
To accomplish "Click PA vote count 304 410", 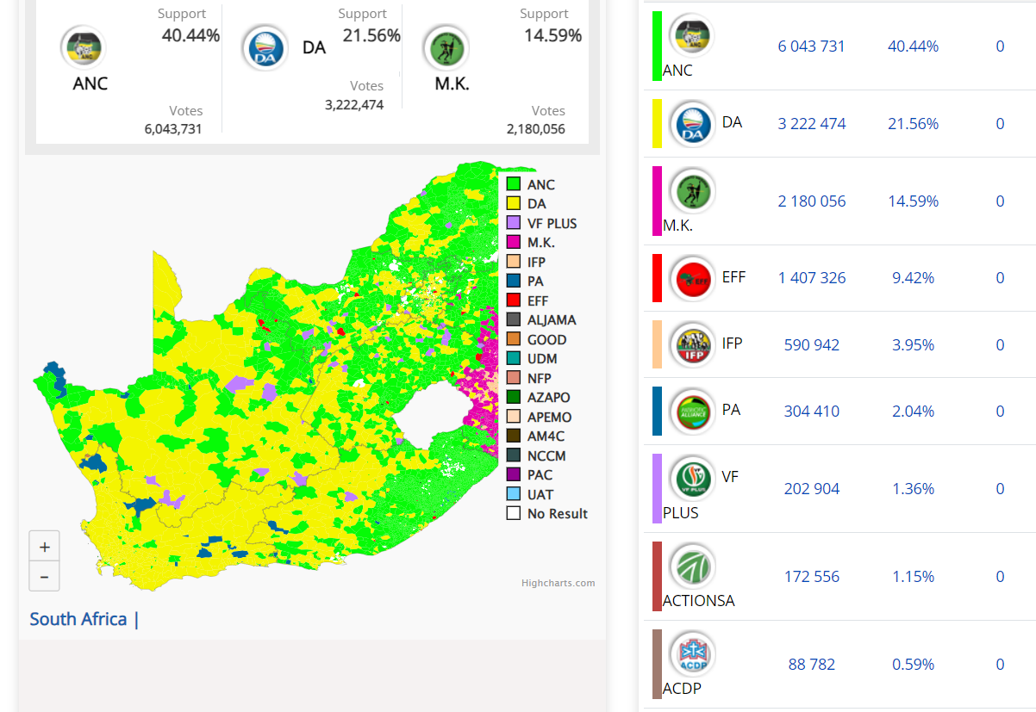I will pos(812,412).
